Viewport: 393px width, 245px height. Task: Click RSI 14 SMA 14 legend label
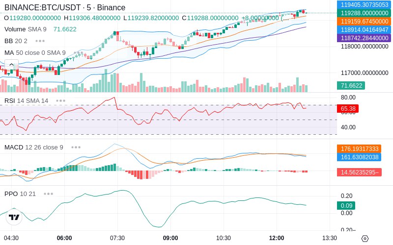(x=27, y=101)
